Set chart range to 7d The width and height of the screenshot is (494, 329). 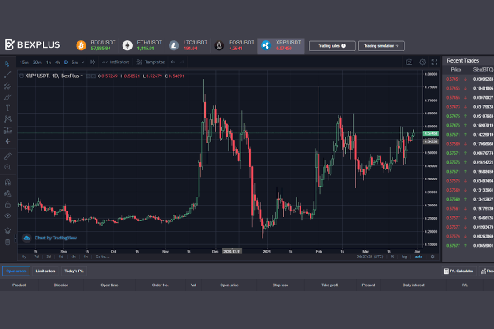pos(36,257)
